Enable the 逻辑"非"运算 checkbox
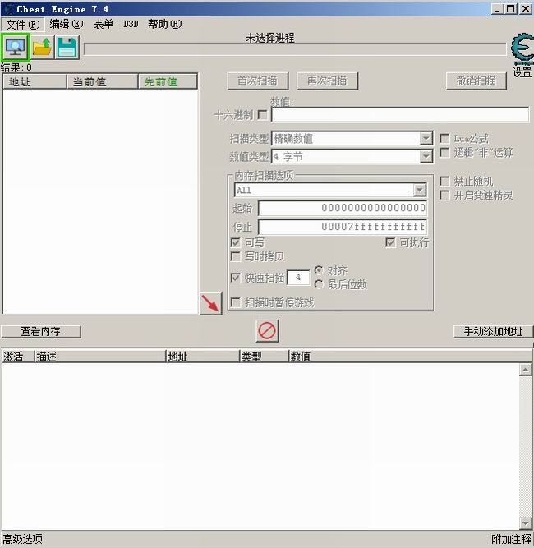534x548 pixels. (444, 152)
